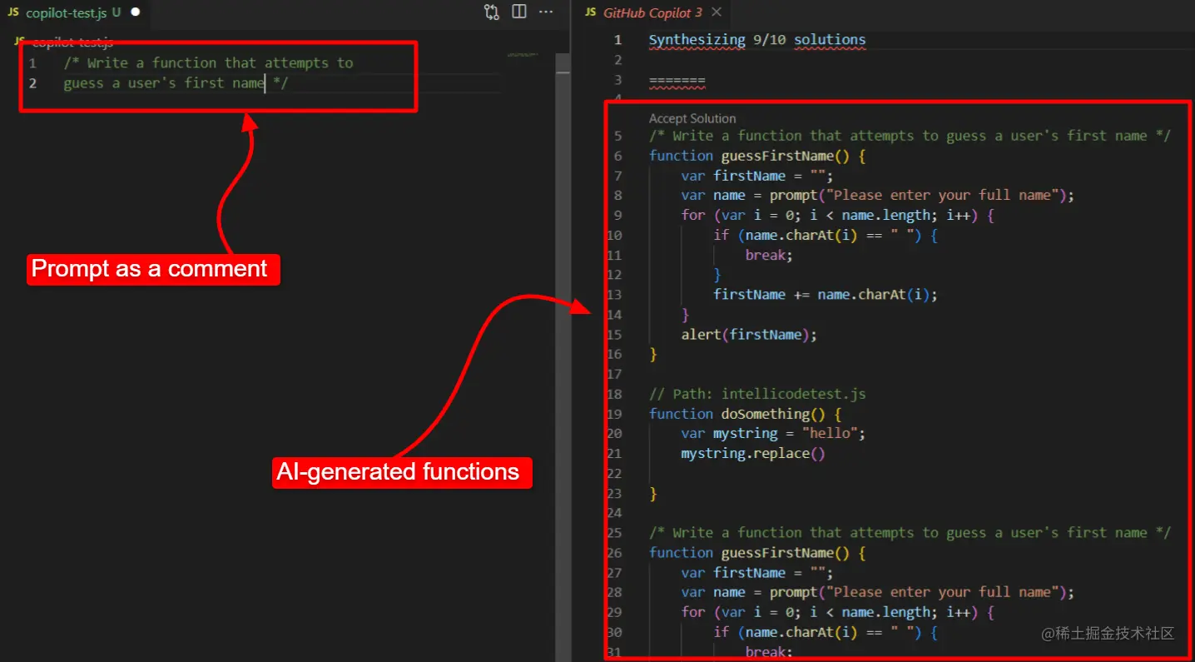Click "// Path: intellicodetest.js" comment line
The width and height of the screenshot is (1195, 662).
(758, 394)
